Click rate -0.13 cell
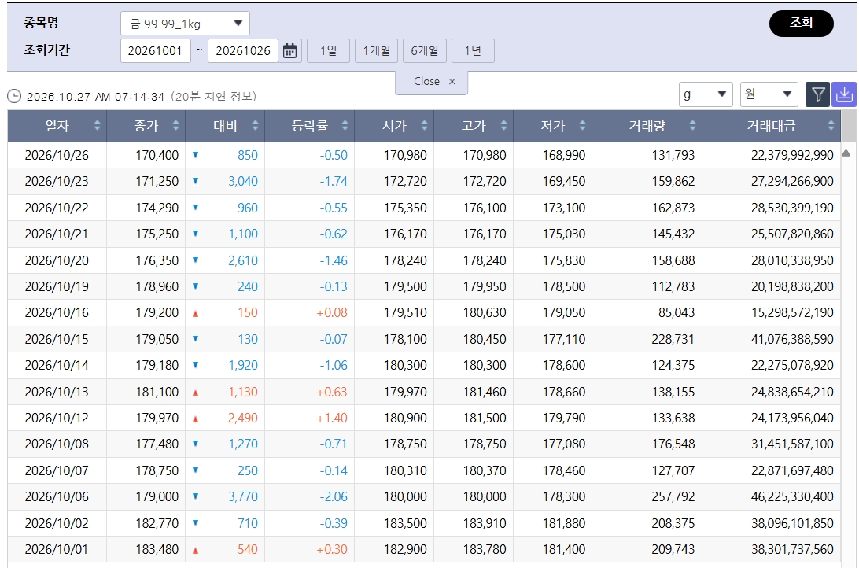 pos(309,286)
